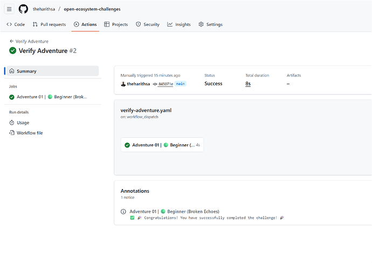
Task: Click the green success check by run title
Action: click(12, 51)
